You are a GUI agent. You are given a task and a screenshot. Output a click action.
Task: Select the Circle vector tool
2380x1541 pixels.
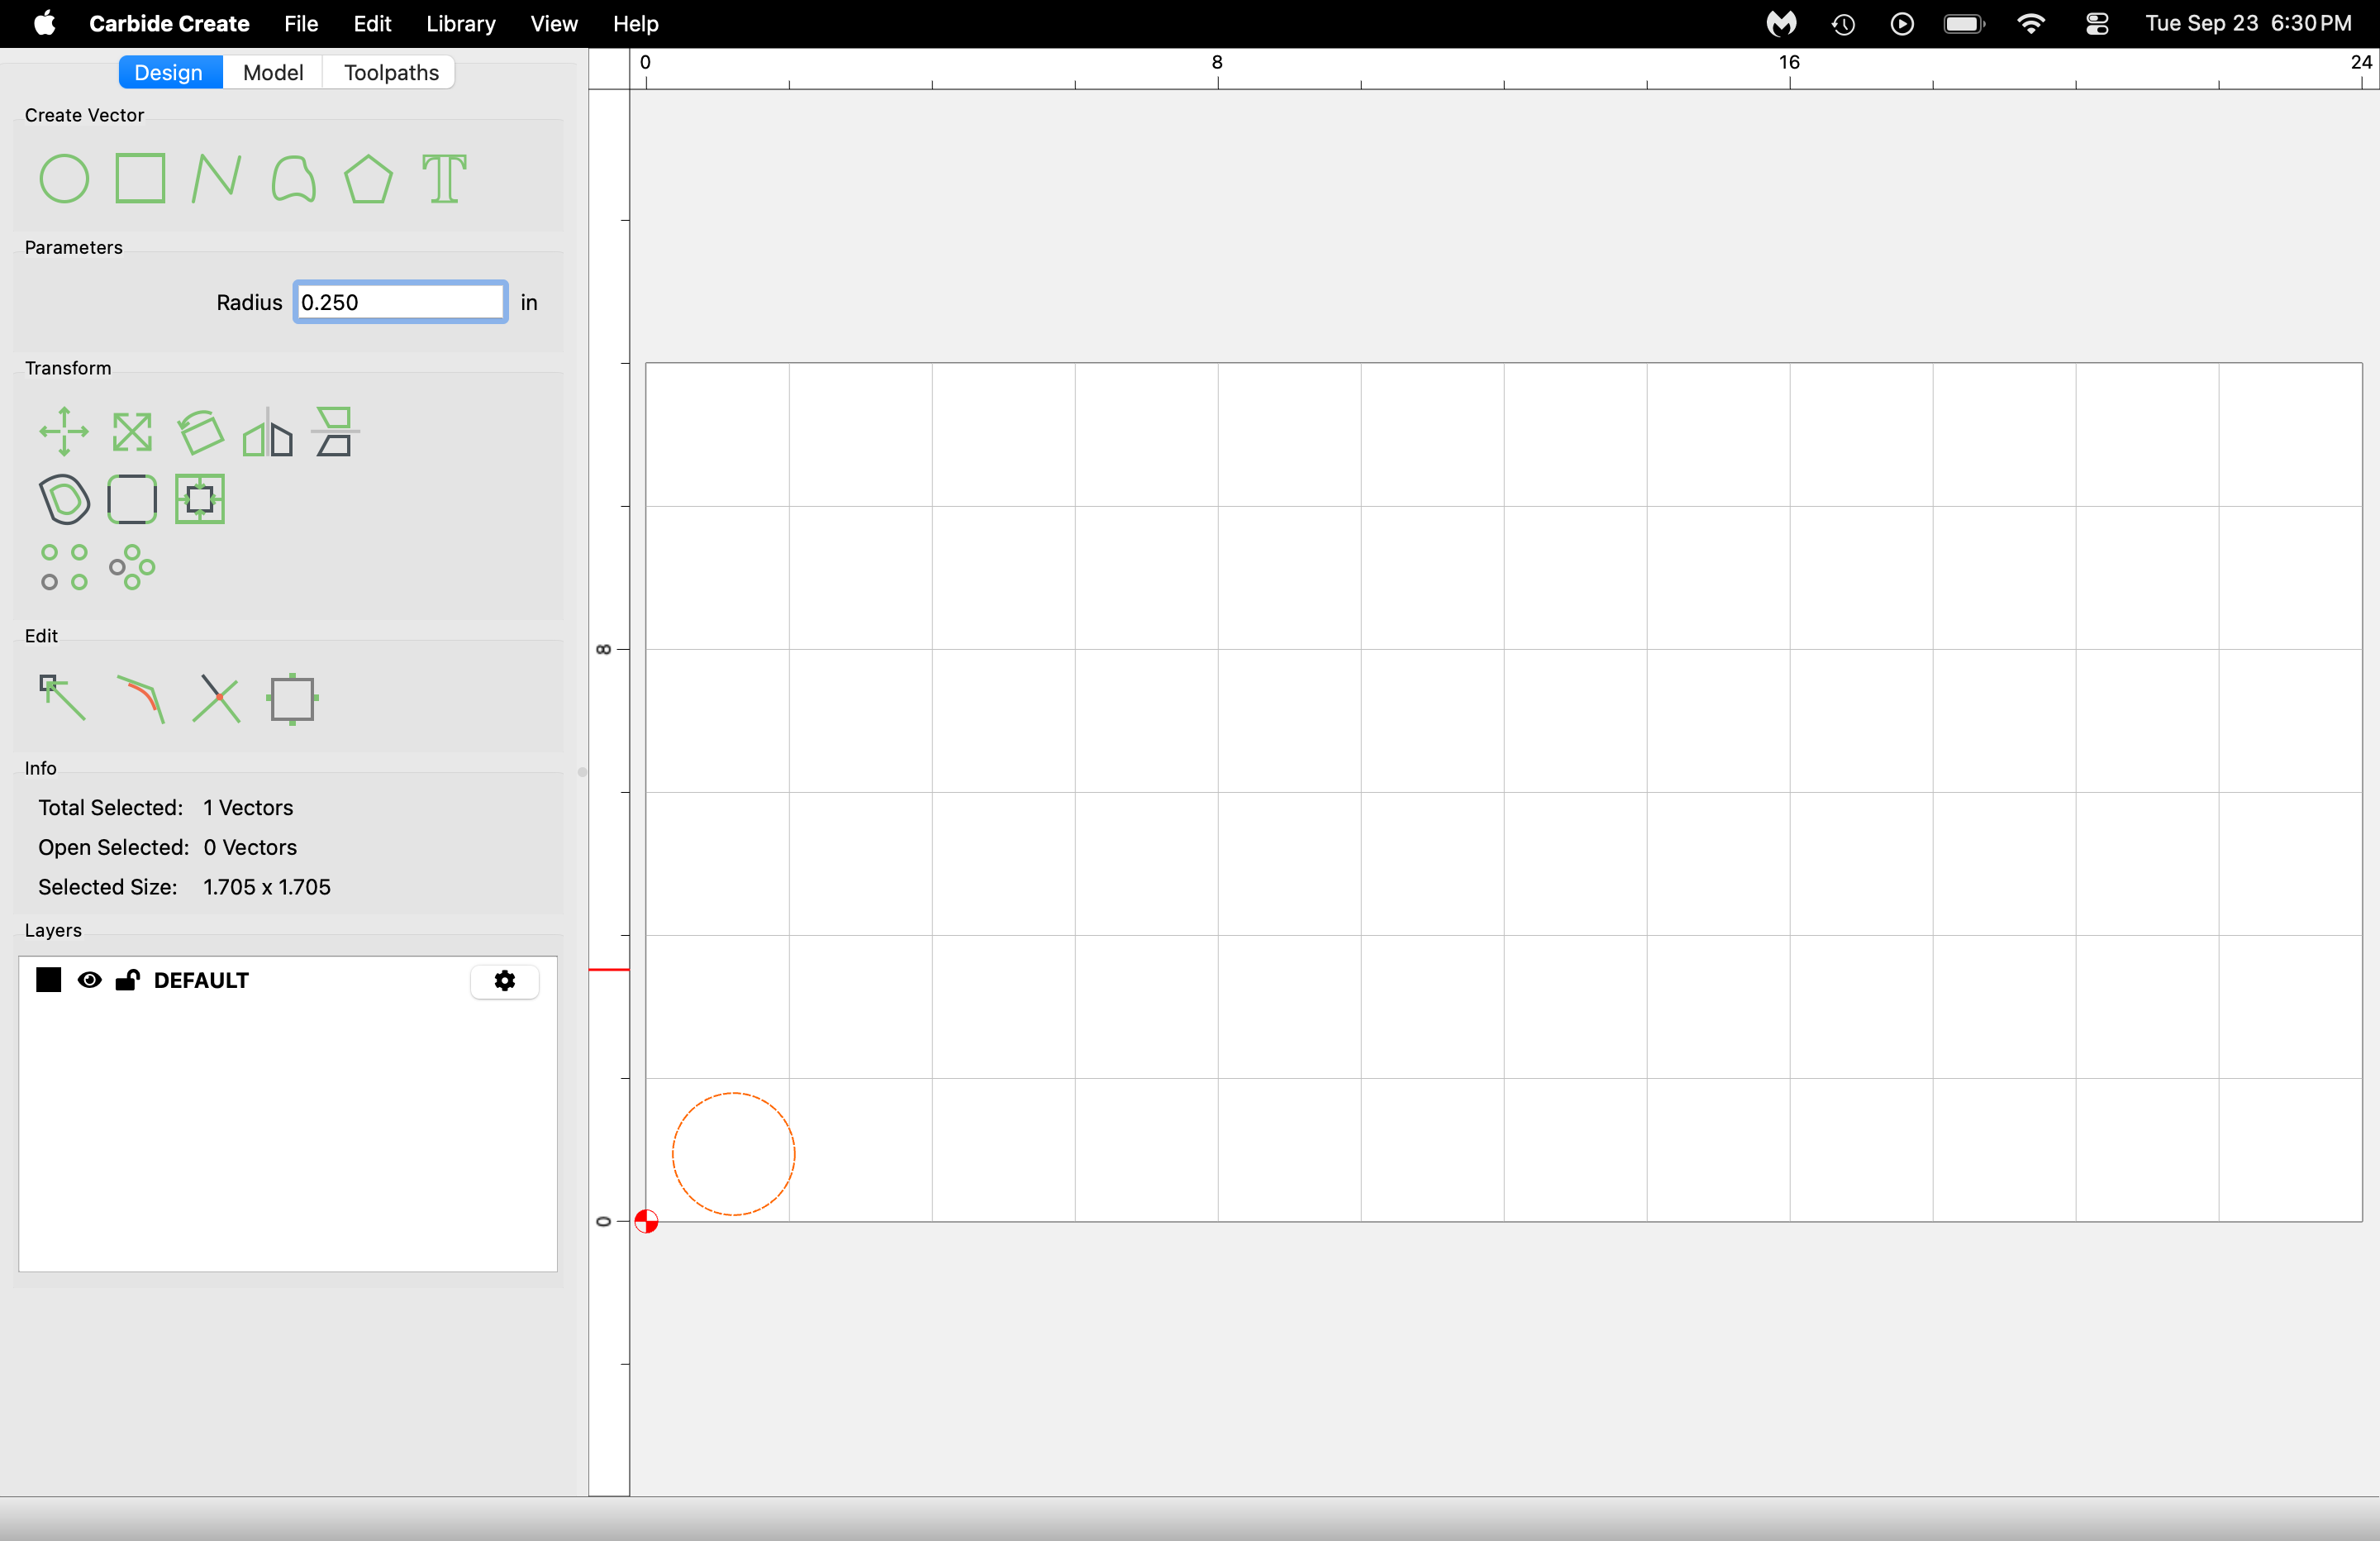pyautogui.click(x=64, y=179)
